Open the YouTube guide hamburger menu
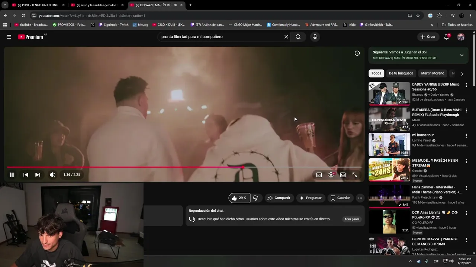This screenshot has height=267, width=476. point(9,37)
